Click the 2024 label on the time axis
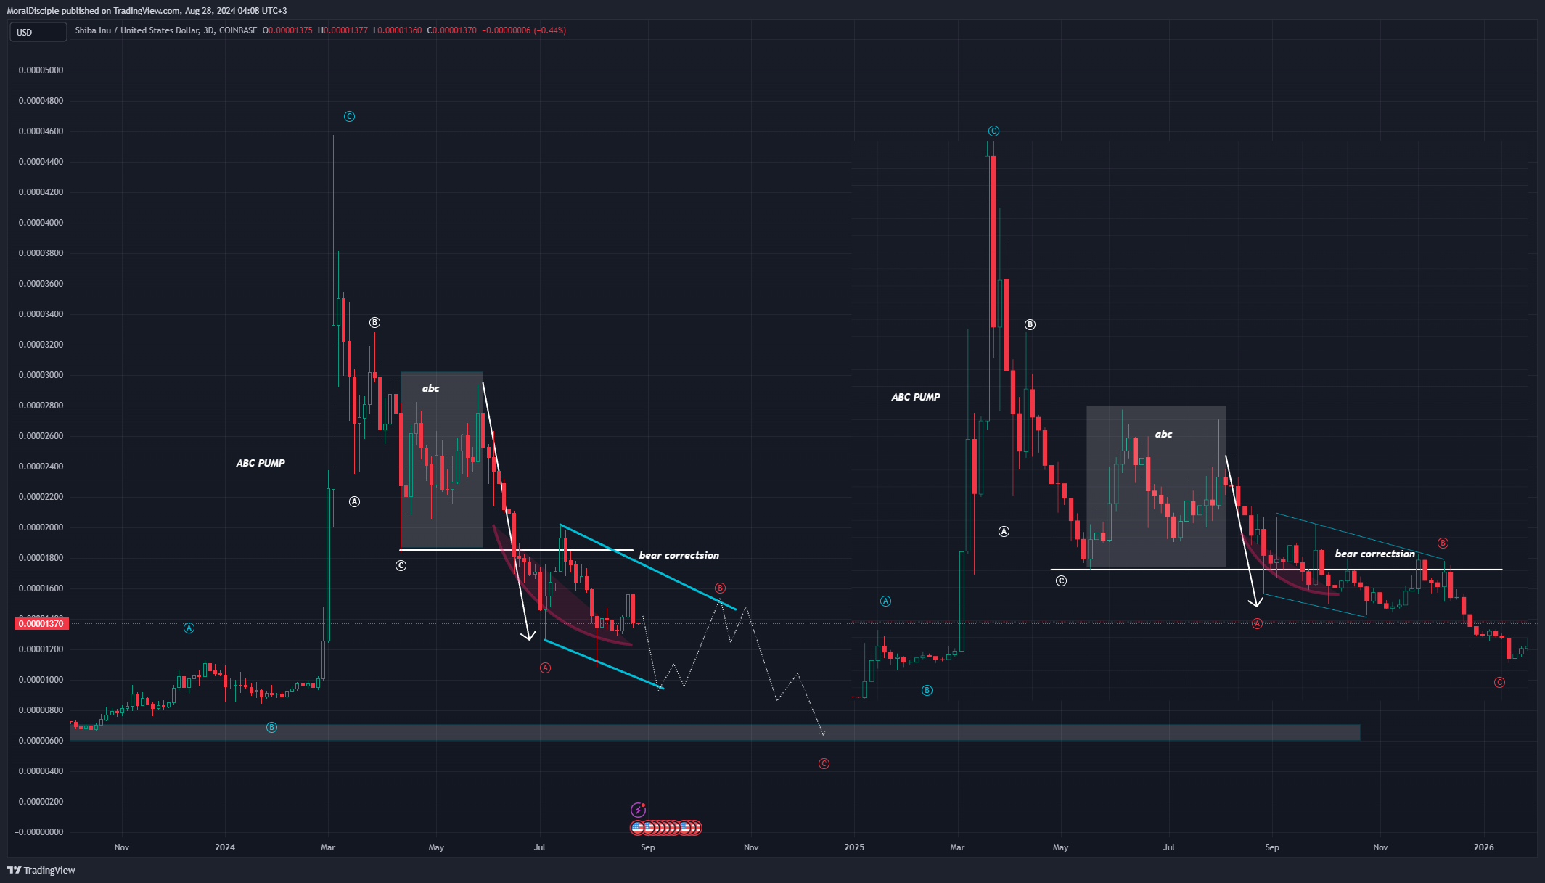This screenshot has width=1545, height=883. click(x=225, y=847)
